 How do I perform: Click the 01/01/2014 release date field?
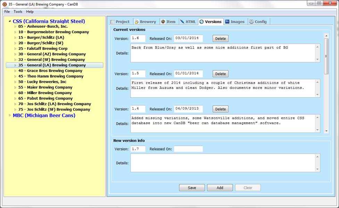pos(188,73)
